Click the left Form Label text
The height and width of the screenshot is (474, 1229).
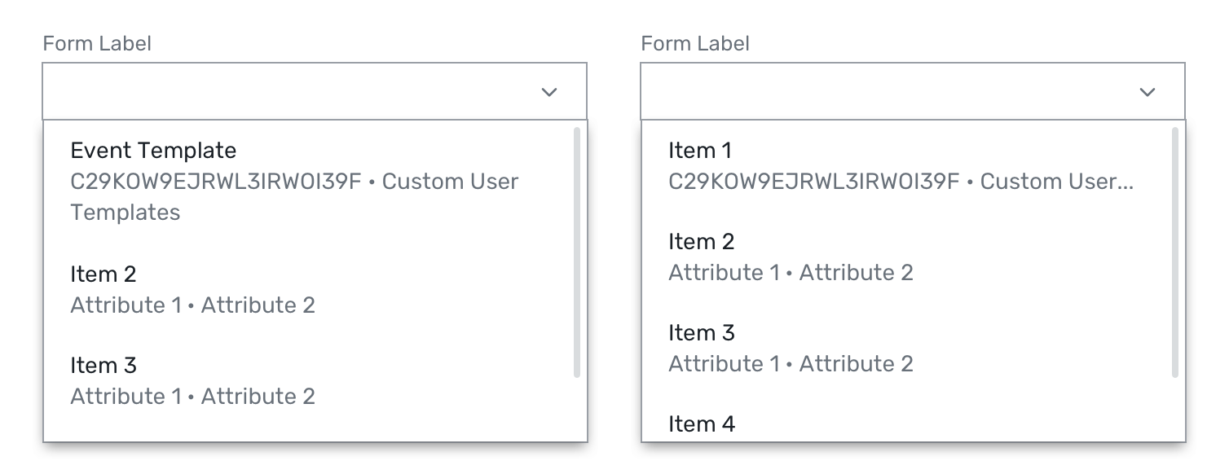coord(97,43)
